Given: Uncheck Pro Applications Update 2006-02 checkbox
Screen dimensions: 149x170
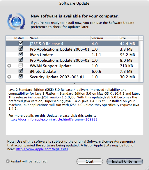Looking at the screenshot, I should (x=21, y=60).
